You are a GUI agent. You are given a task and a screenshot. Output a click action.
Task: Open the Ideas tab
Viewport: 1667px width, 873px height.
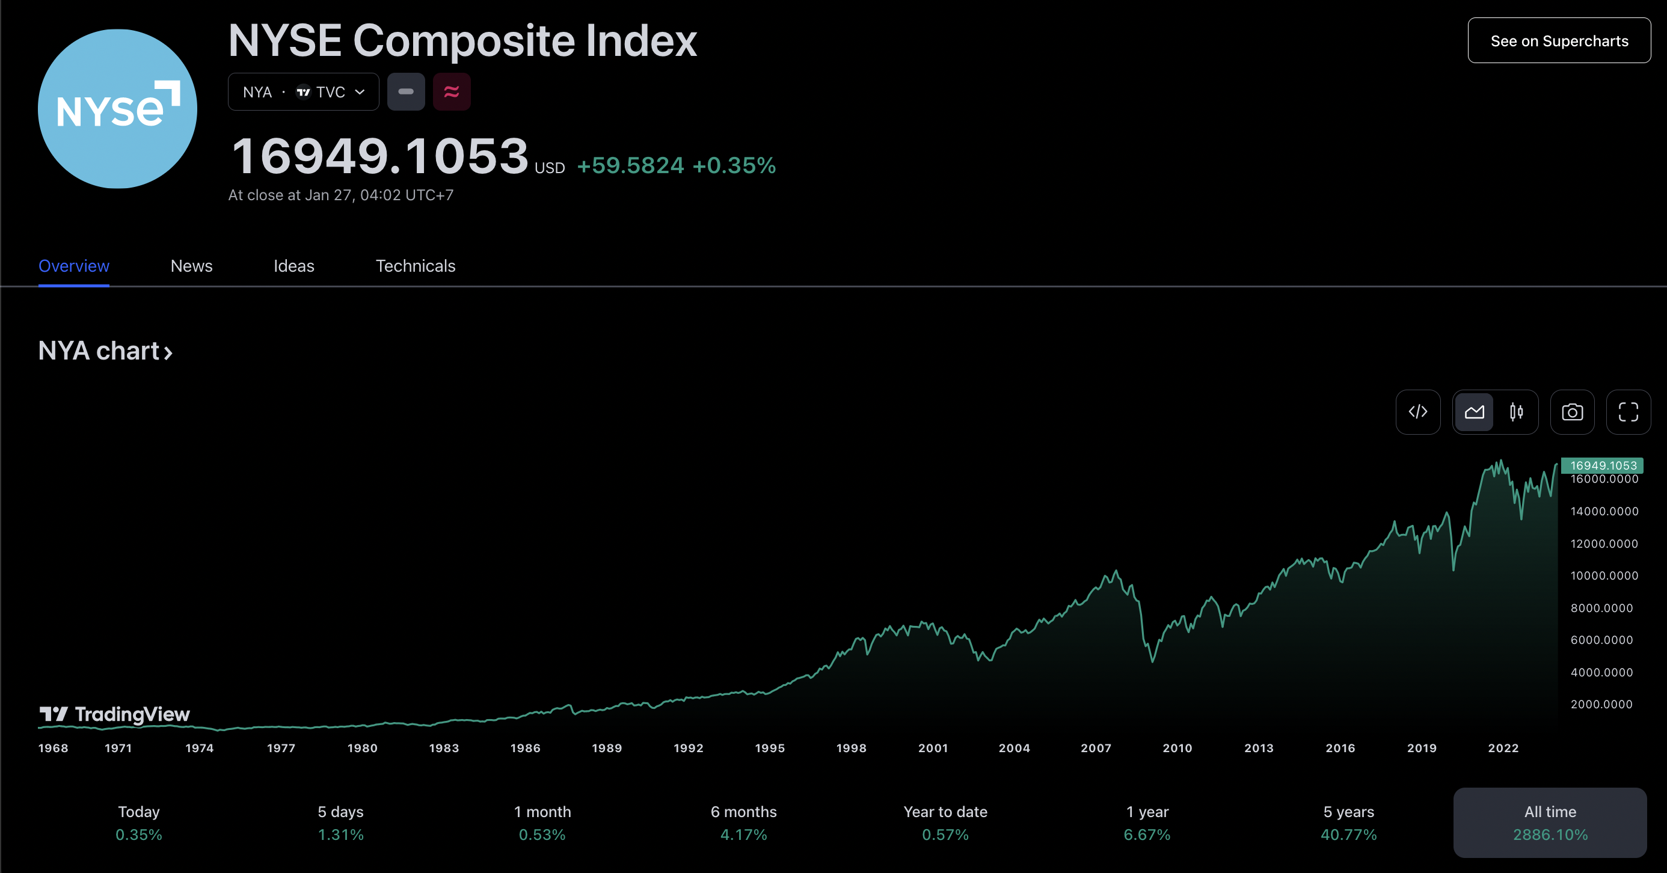(294, 266)
